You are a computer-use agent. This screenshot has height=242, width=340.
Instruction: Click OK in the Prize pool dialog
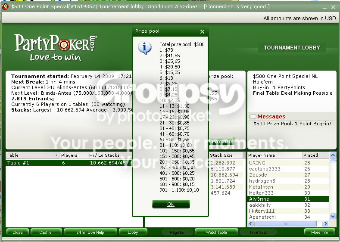pos(171,204)
